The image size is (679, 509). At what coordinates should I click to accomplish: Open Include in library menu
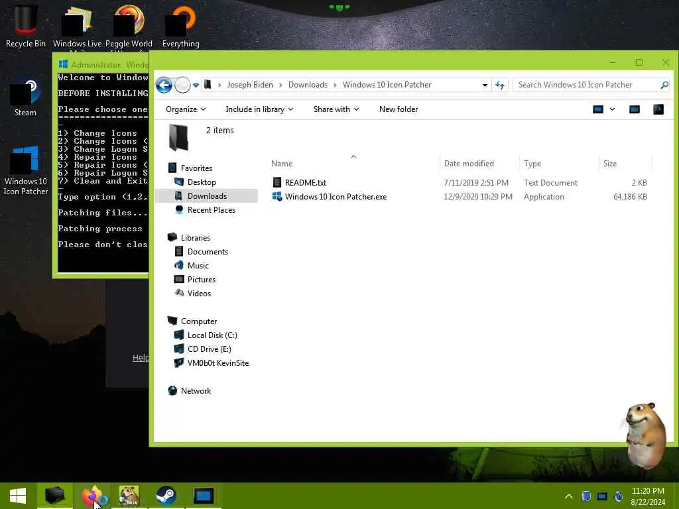pos(259,109)
